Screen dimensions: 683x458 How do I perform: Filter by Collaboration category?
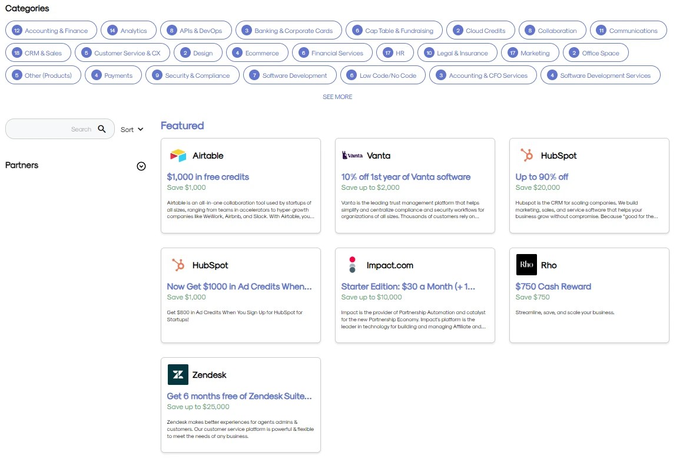click(x=552, y=30)
